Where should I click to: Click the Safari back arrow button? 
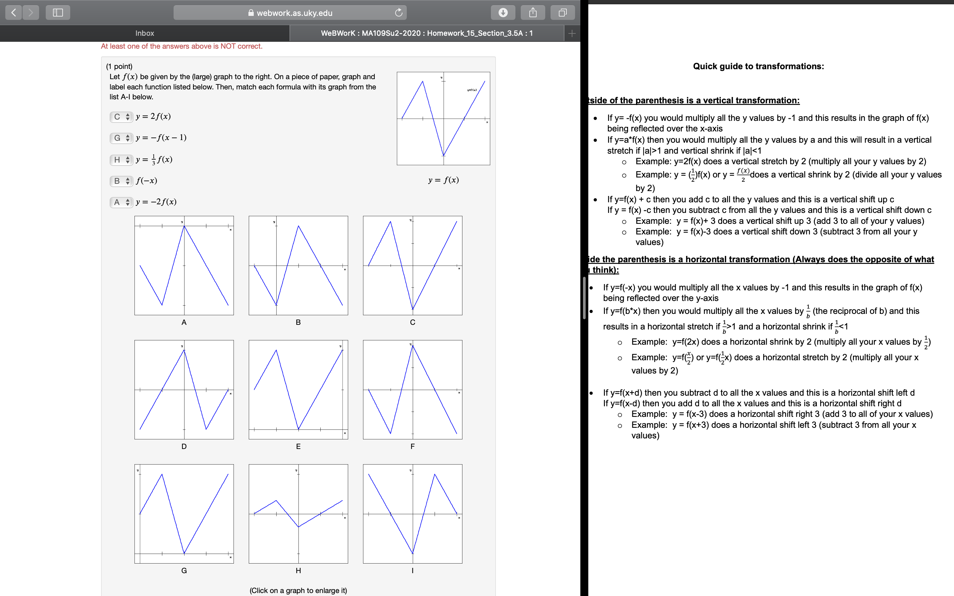[14, 13]
